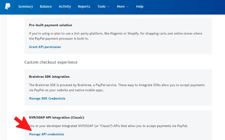
Task: Click the NVP/SOAP developer description sentence
Action: 108,126
